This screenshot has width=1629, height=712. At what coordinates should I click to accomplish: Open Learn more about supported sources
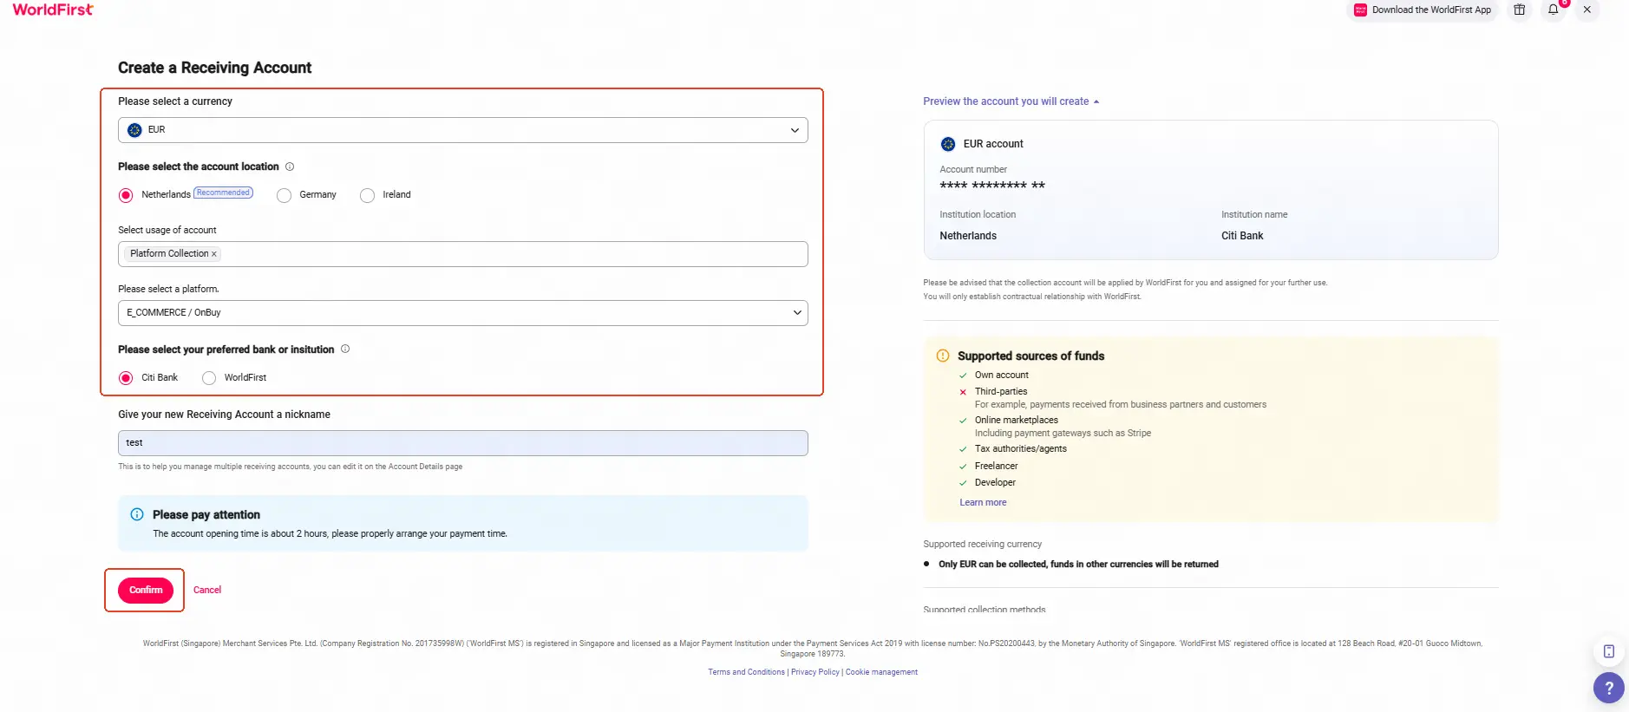tap(983, 503)
